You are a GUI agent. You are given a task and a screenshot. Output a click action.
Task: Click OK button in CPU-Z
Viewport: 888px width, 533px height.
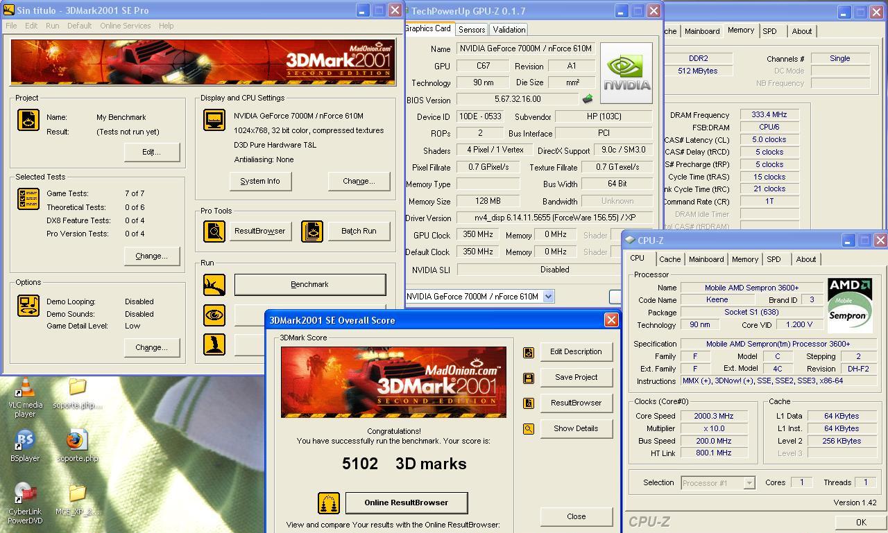(861, 523)
